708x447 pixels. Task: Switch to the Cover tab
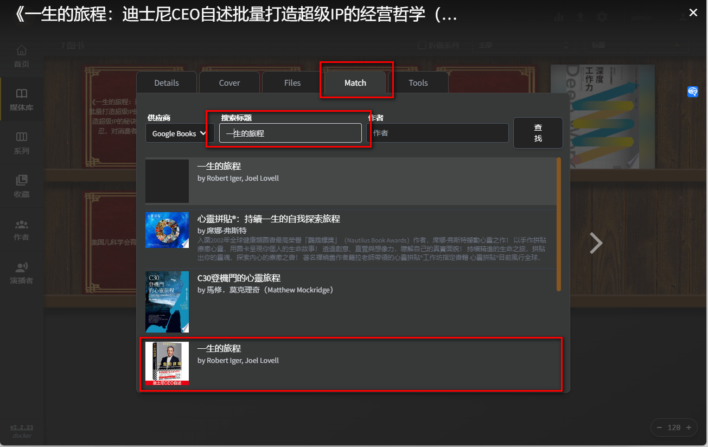[229, 83]
